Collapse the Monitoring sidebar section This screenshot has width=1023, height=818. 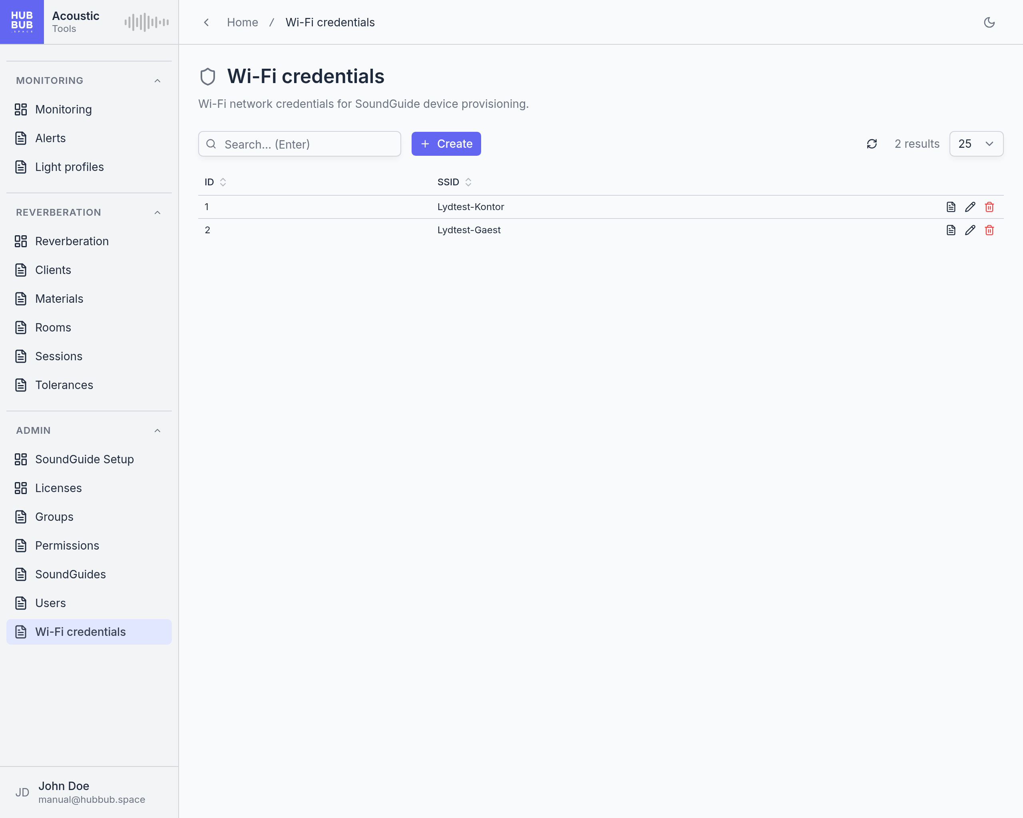click(x=157, y=81)
